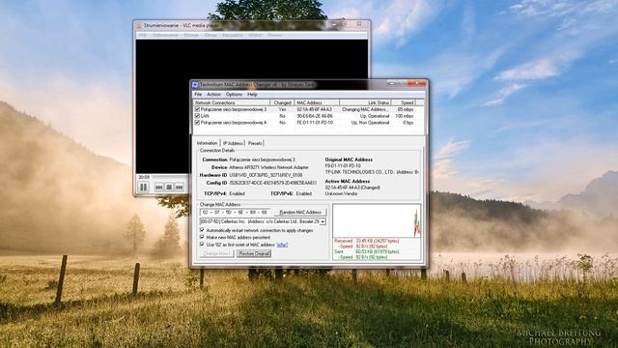Select 'Changing MAC Address...' link status cell
The height and width of the screenshot is (348, 618).
pos(365,109)
